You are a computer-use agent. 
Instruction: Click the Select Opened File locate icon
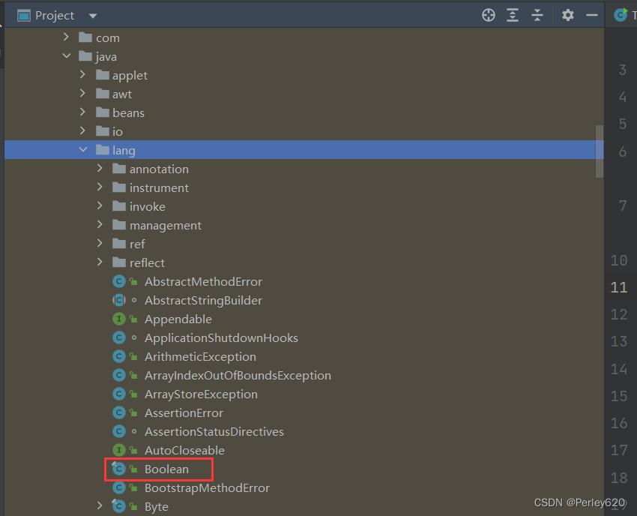click(x=489, y=16)
